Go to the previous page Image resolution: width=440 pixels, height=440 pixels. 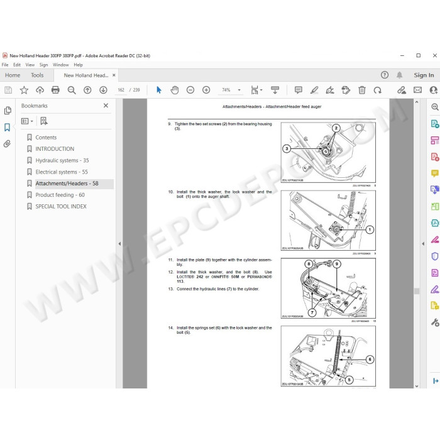click(x=87, y=90)
